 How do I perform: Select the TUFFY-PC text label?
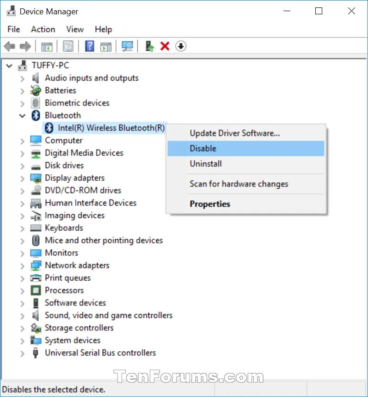[x=50, y=65]
